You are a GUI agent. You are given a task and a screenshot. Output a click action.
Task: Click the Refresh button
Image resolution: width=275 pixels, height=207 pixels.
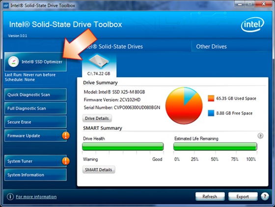coord(210,197)
